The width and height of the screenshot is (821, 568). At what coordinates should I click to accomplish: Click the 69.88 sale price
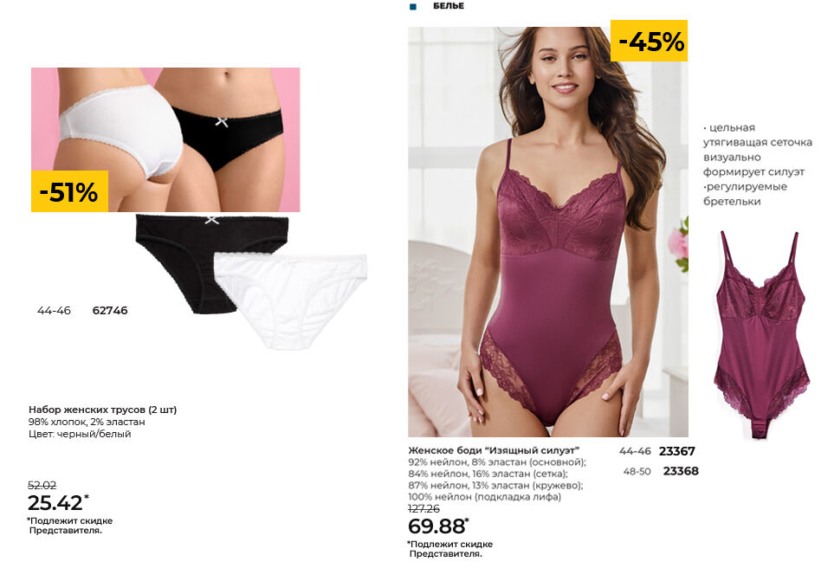(x=438, y=526)
